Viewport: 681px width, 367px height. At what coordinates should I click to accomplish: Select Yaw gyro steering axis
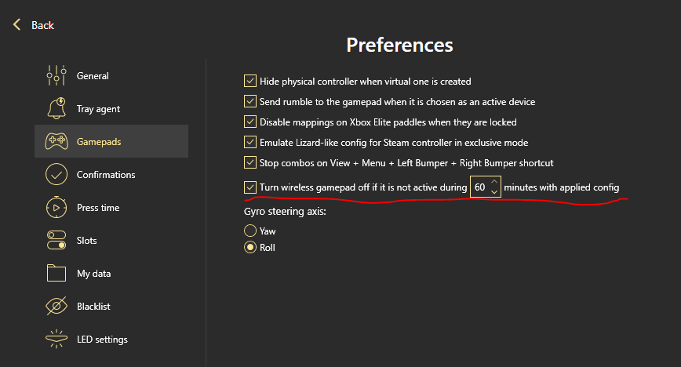coord(250,231)
